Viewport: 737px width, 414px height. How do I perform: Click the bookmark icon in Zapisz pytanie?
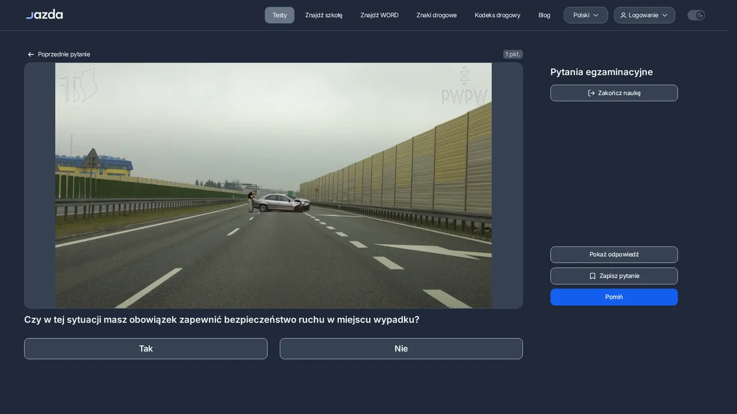(593, 276)
